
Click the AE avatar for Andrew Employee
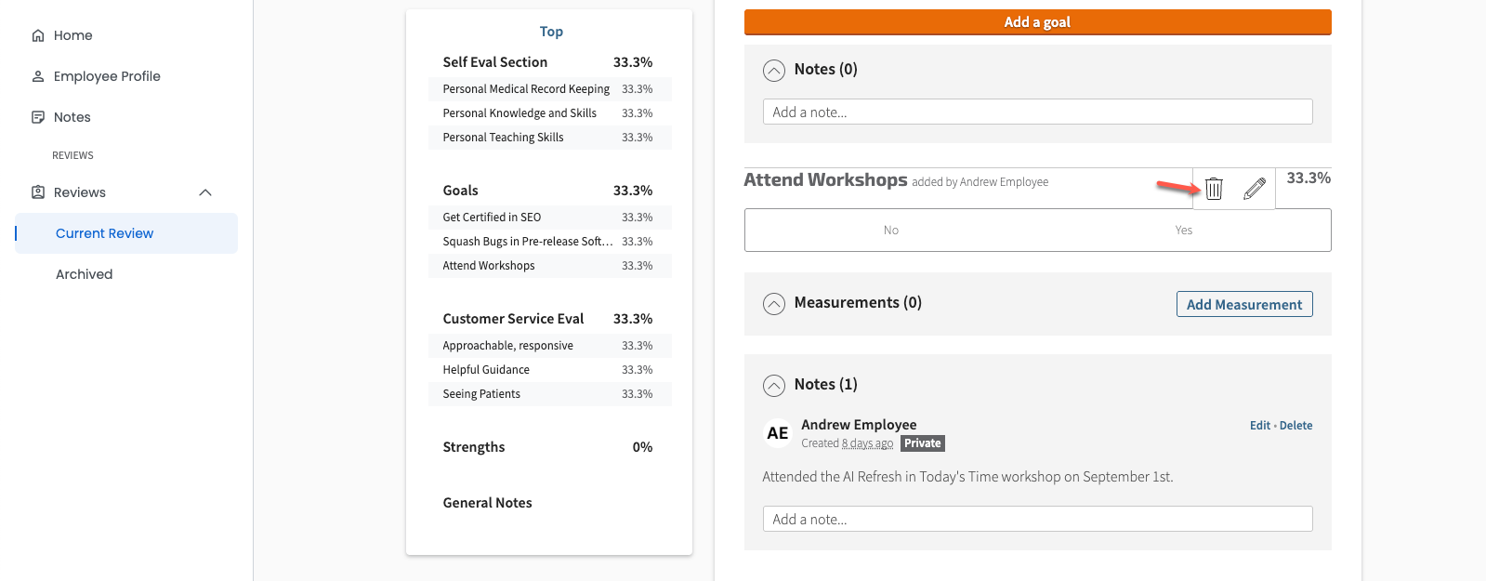pyautogui.click(x=777, y=433)
